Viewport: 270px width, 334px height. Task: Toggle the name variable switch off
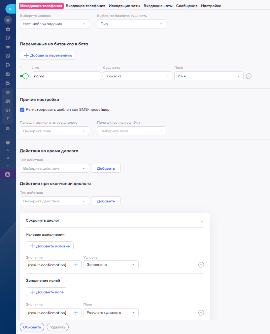[24, 76]
